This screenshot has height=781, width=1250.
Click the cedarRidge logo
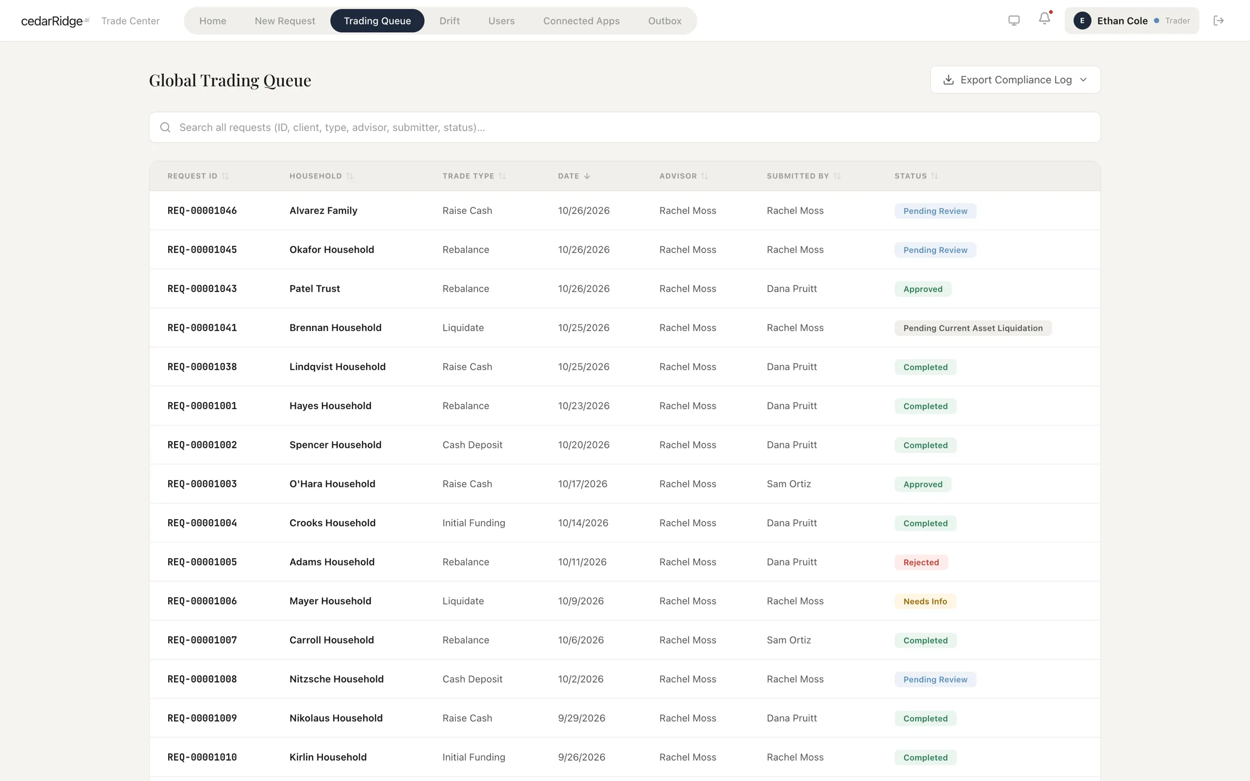(55, 21)
